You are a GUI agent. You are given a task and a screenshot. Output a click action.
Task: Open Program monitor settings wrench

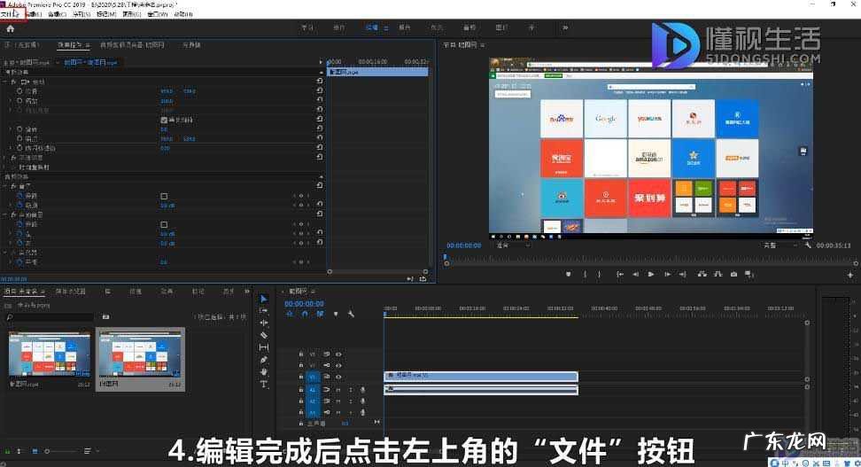(x=808, y=245)
